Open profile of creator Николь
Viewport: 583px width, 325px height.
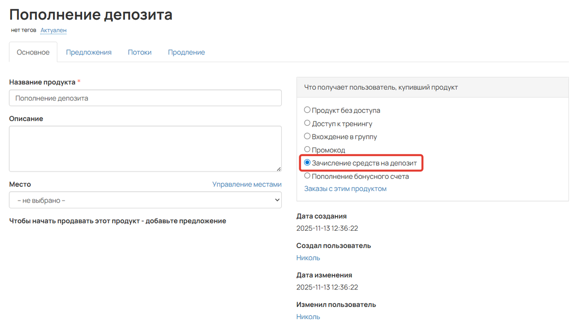308,257
